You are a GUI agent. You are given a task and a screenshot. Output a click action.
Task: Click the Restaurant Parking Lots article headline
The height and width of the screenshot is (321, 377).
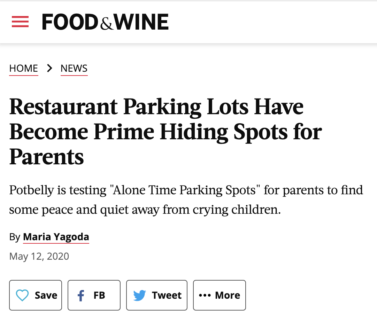(156, 107)
